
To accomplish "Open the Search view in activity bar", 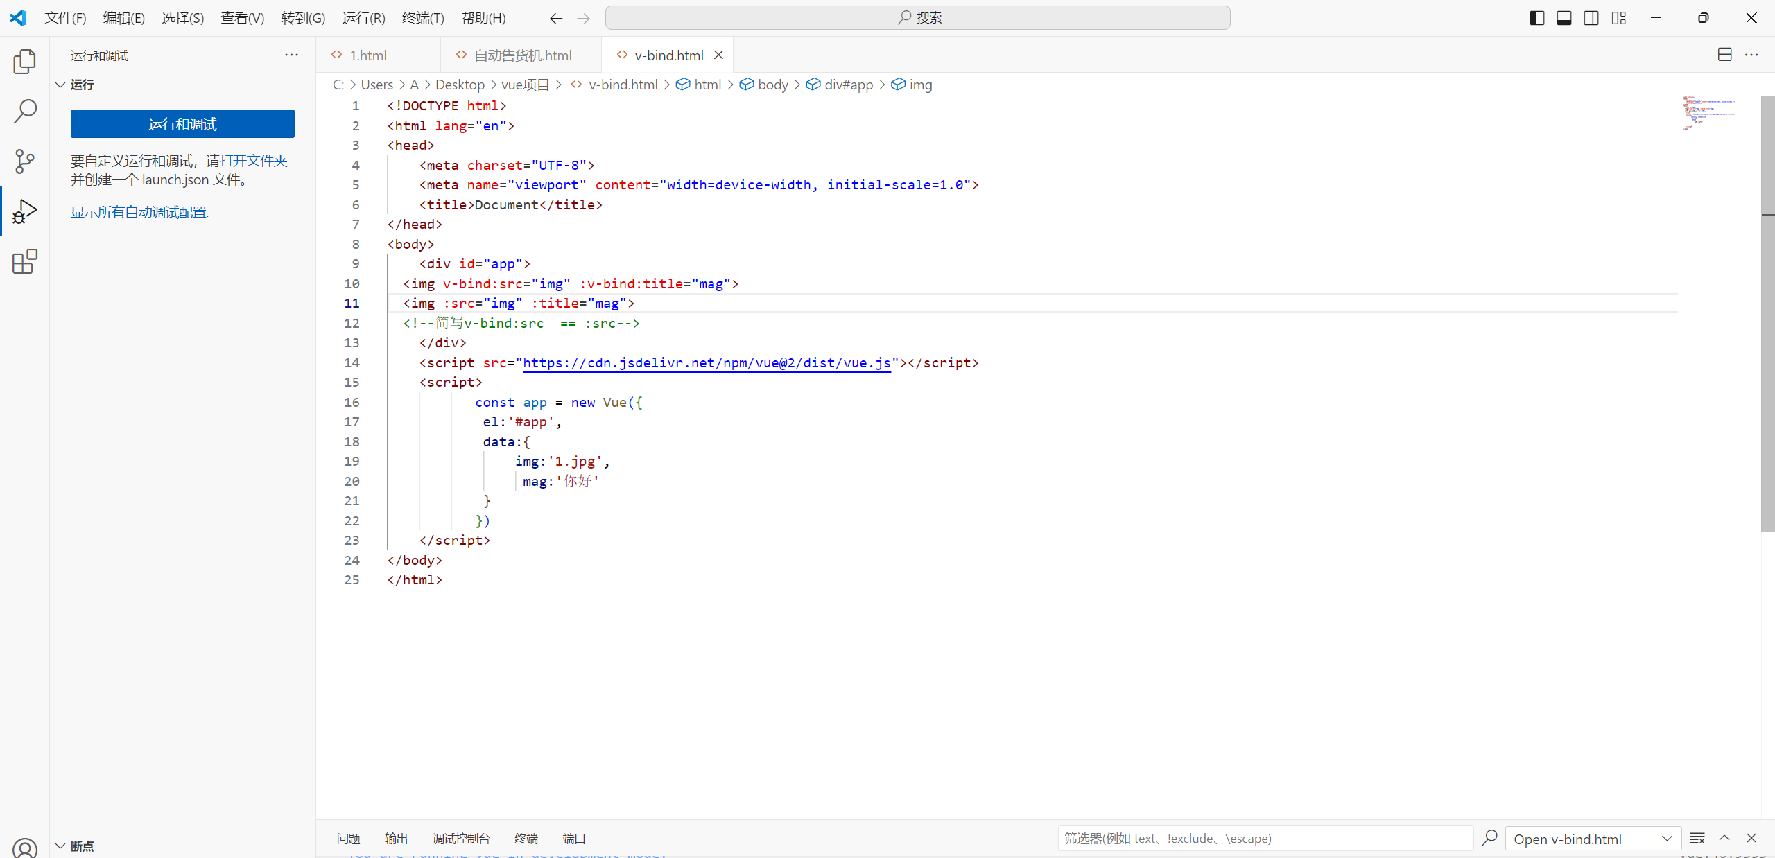I will tap(24, 111).
